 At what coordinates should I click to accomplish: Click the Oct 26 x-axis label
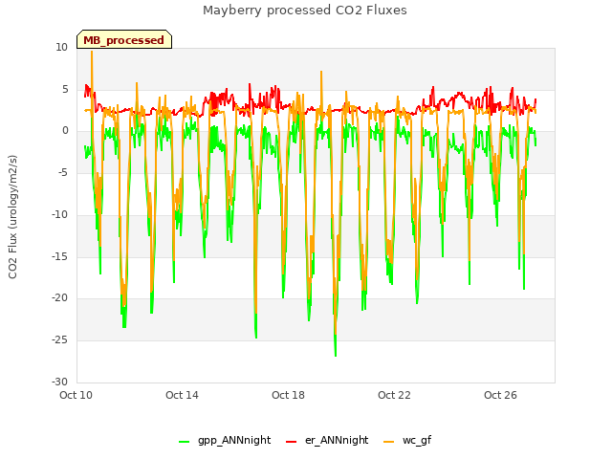tap(500, 395)
